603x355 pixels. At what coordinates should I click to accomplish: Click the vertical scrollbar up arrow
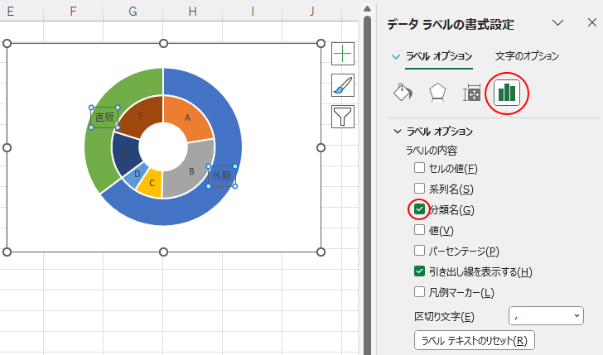367,8
